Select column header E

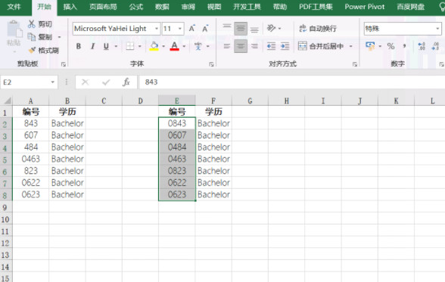click(x=177, y=101)
